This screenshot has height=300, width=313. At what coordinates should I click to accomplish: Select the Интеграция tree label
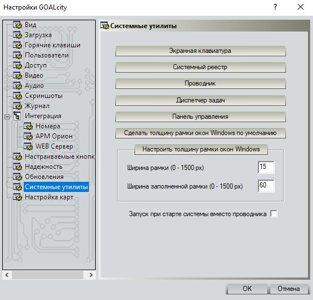[x=43, y=116]
